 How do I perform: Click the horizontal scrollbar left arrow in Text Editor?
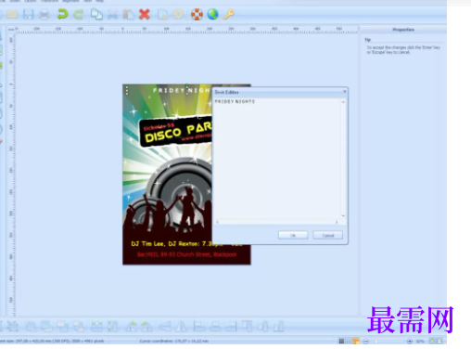pyautogui.click(x=217, y=222)
